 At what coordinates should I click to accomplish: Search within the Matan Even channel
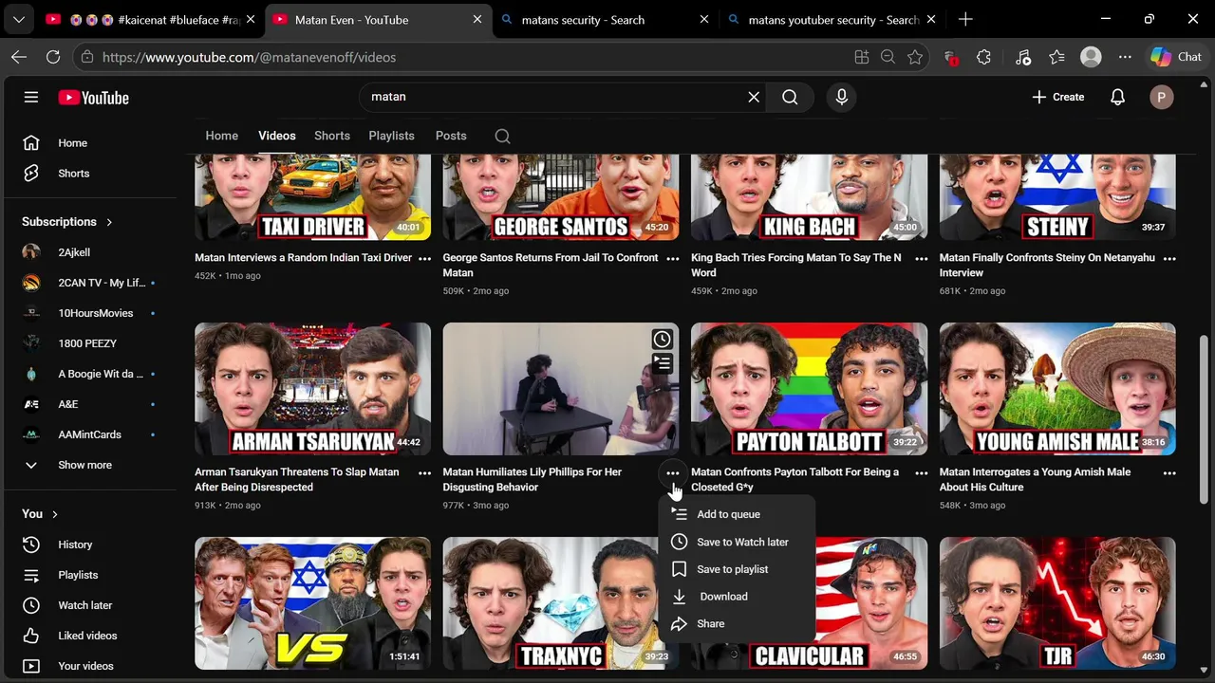tap(502, 136)
